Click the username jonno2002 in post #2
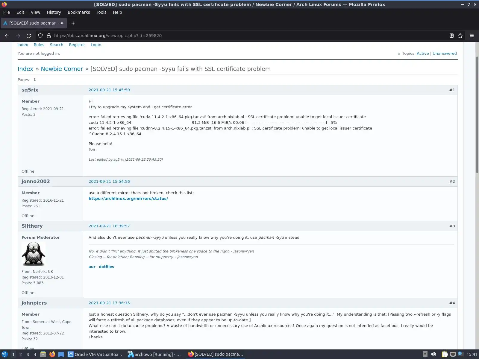 pyautogui.click(x=36, y=182)
